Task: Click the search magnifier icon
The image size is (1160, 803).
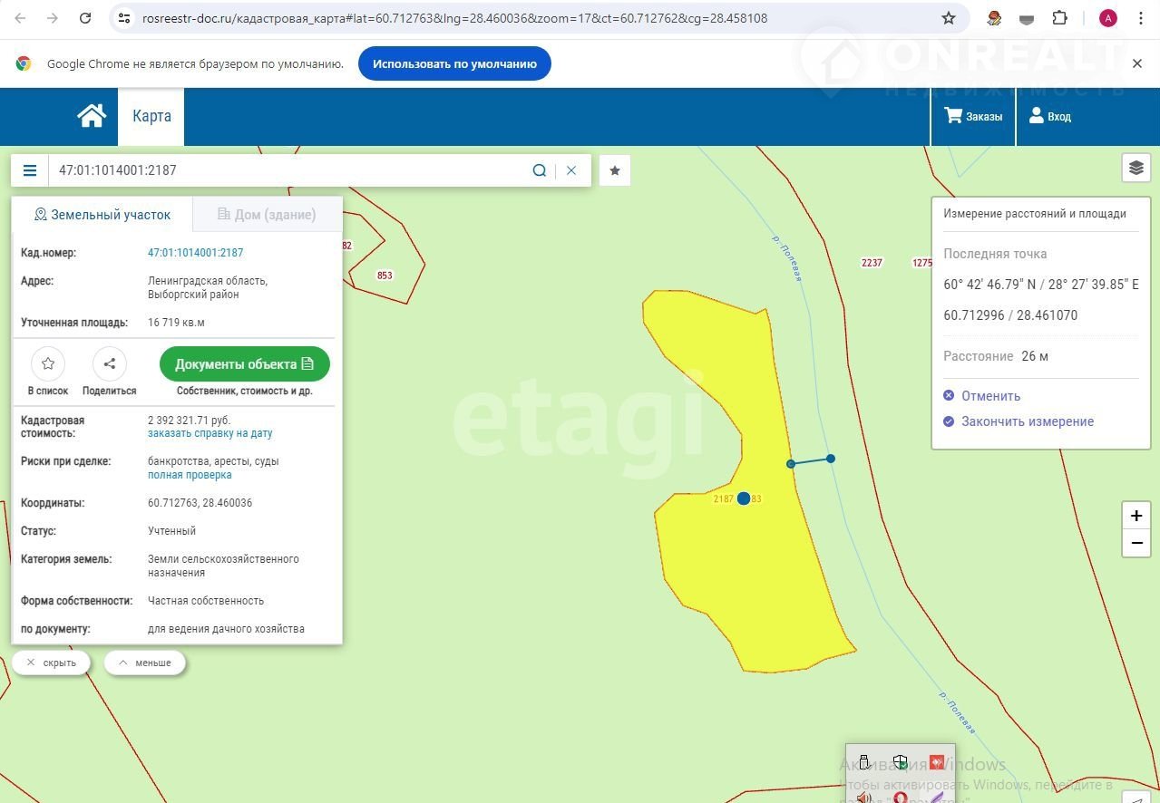Action: point(540,170)
